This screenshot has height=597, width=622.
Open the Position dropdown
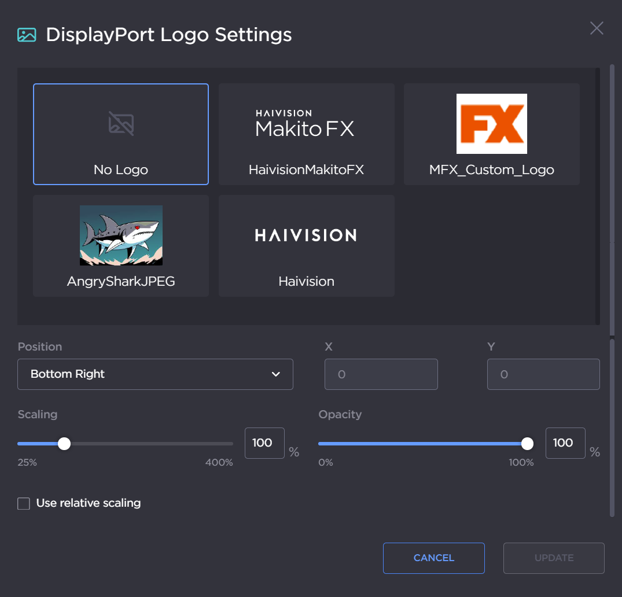[x=155, y=374]
